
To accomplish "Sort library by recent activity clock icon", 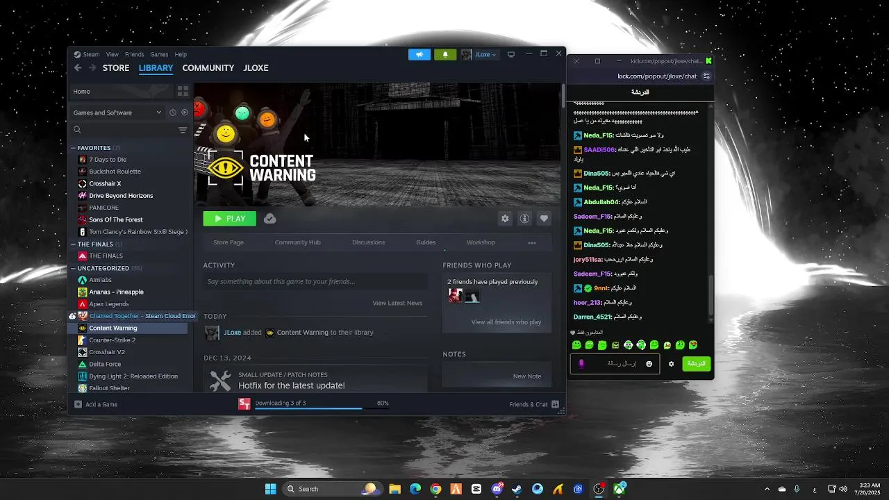I will (x=173, y=112).
